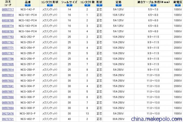Open order code link 08557841
183x122 pixels.
(8, 86)
